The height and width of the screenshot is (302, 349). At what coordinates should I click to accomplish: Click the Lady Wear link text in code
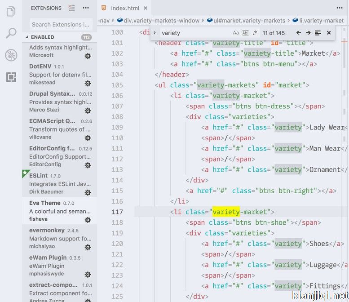tap(327, 127)
